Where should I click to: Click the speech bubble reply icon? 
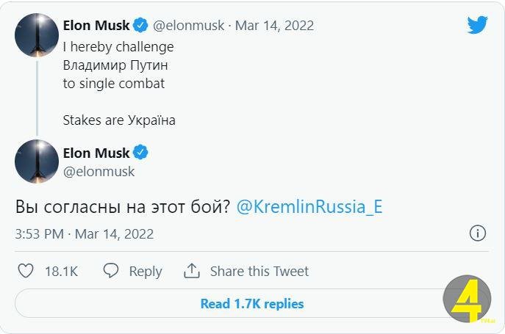pyautogui.click(x=111, y=271)
